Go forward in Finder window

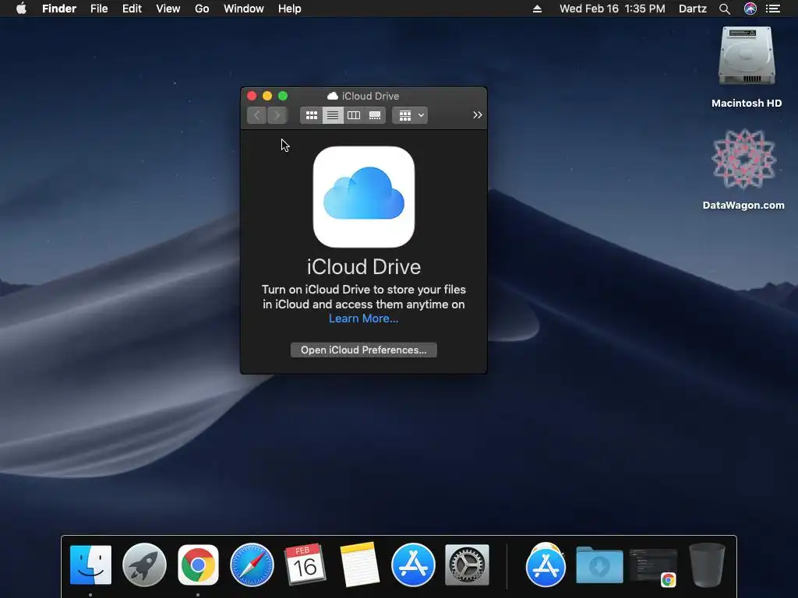277,115
